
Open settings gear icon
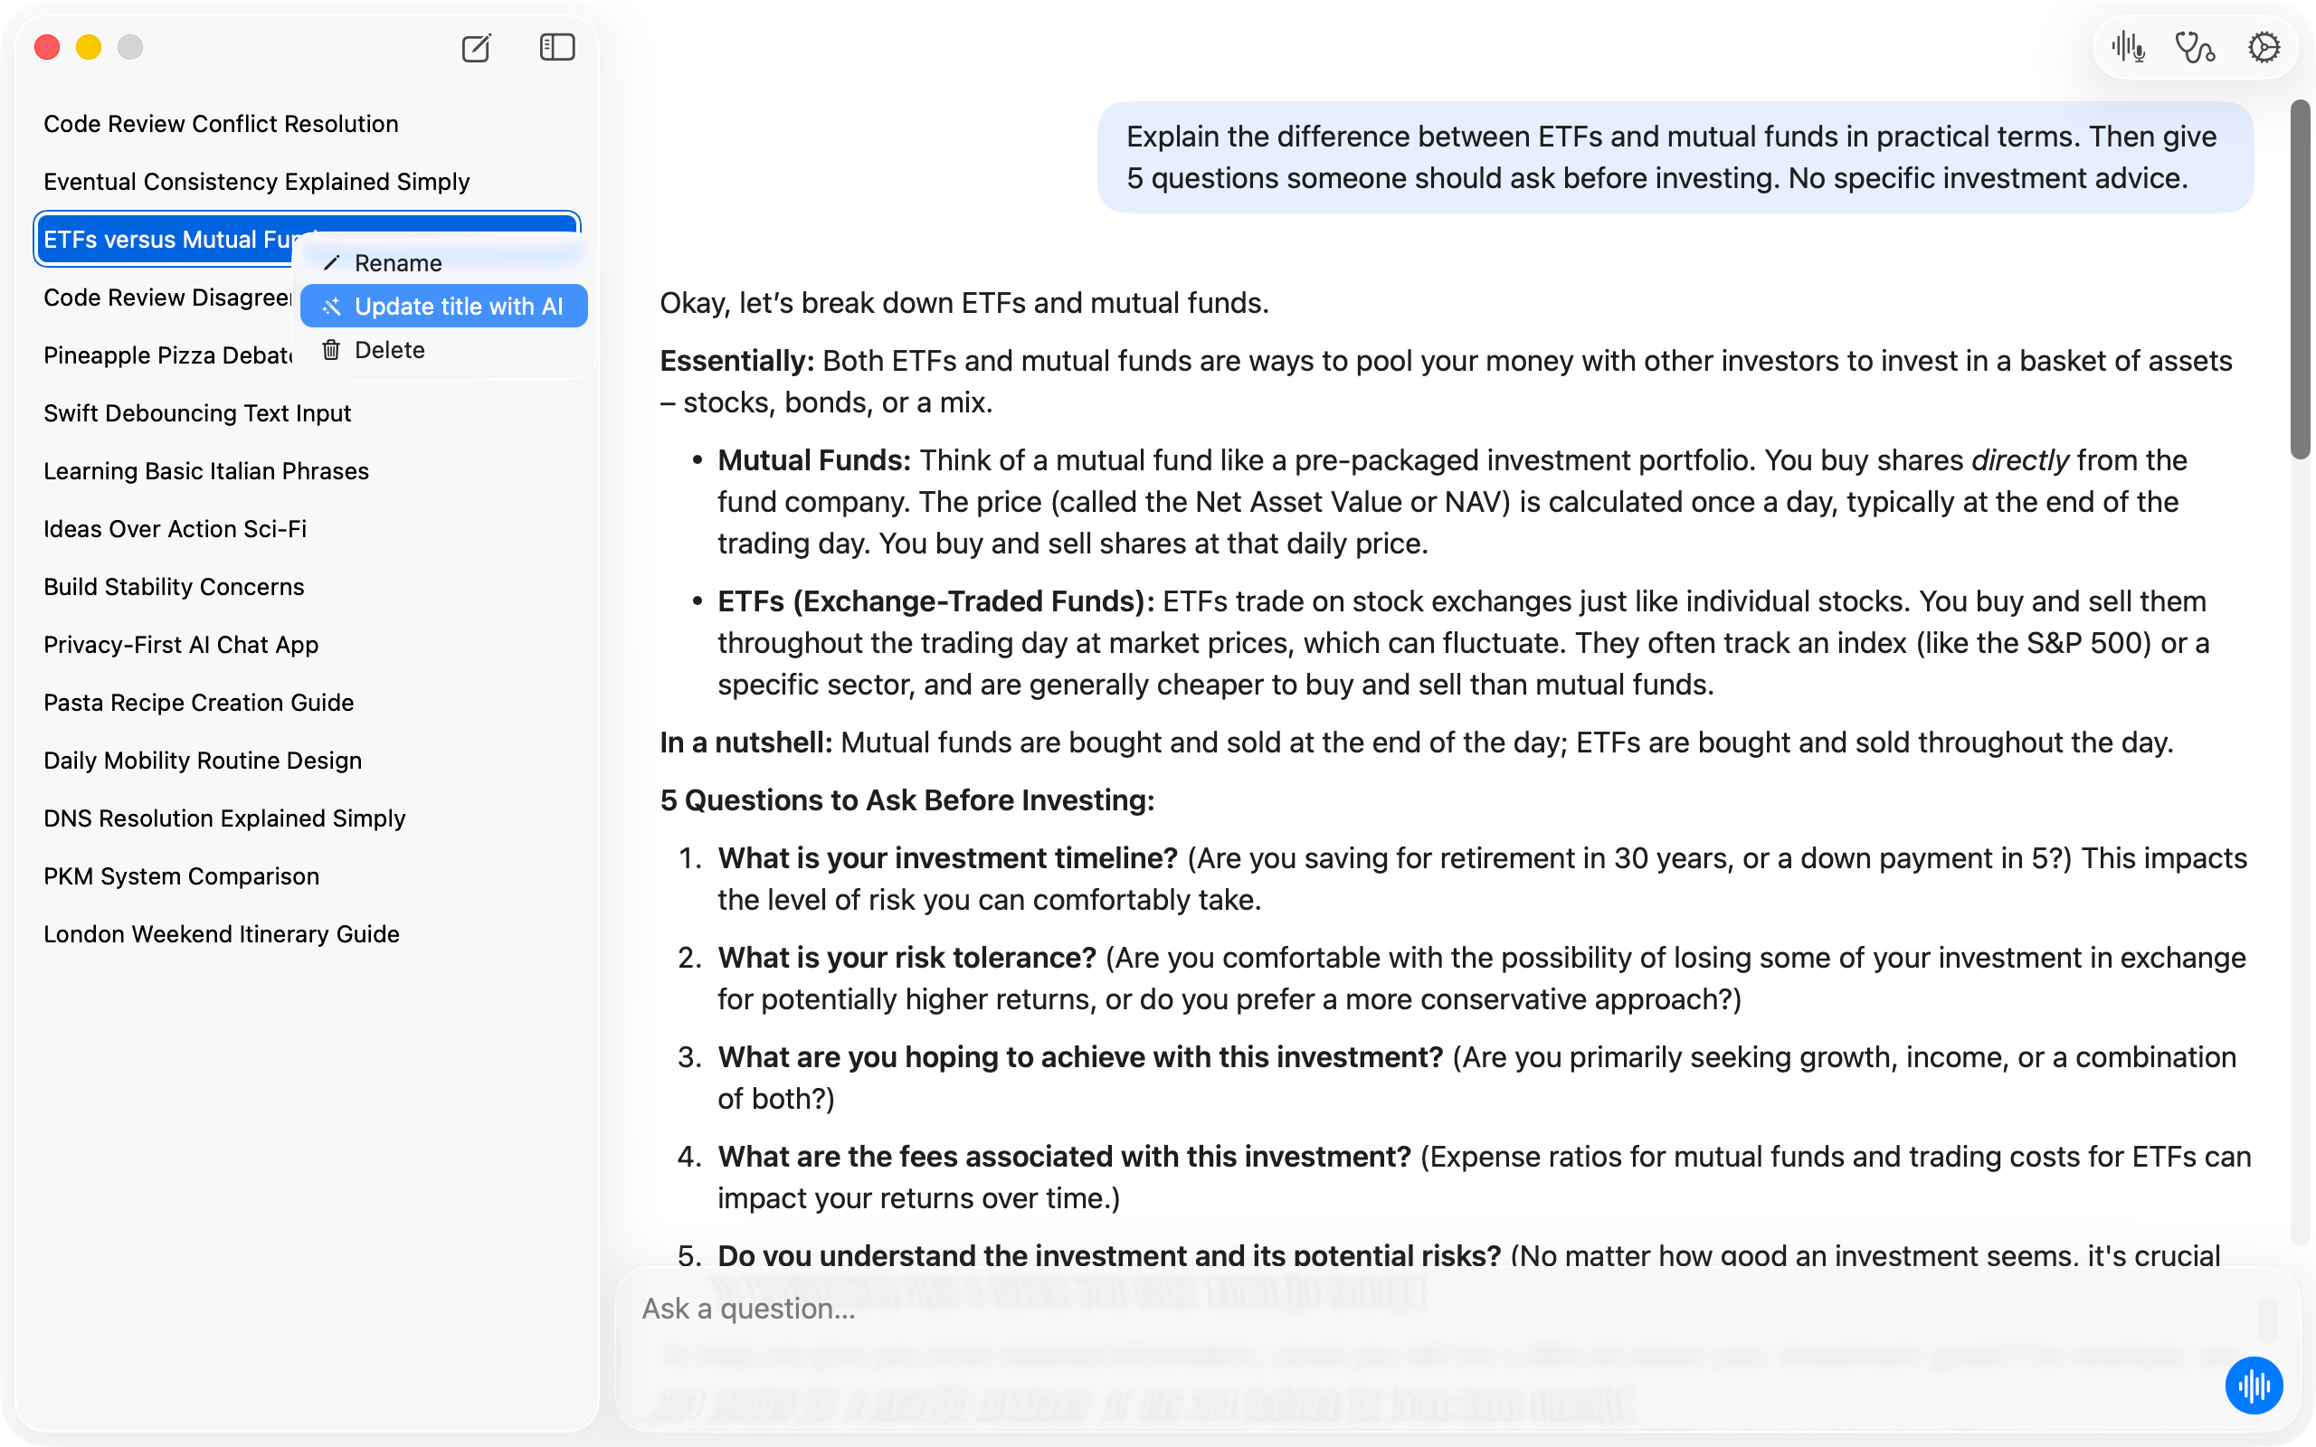coord(2264,47)
